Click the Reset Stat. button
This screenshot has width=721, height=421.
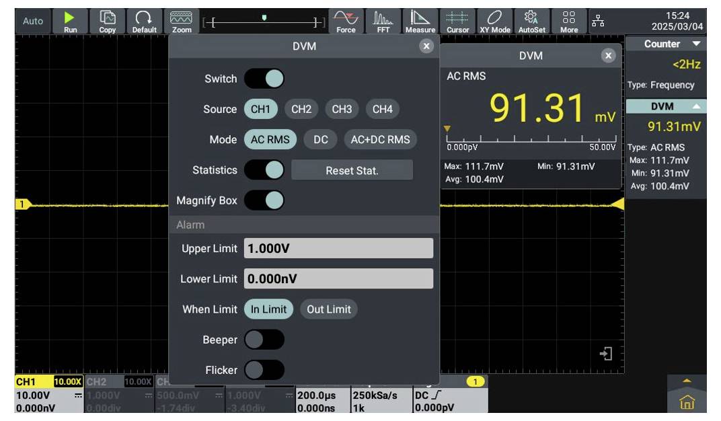(352, 170)
